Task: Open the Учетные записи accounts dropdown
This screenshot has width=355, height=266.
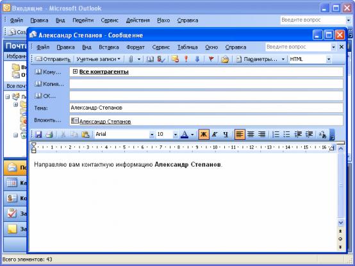Action: click(98, 60)
